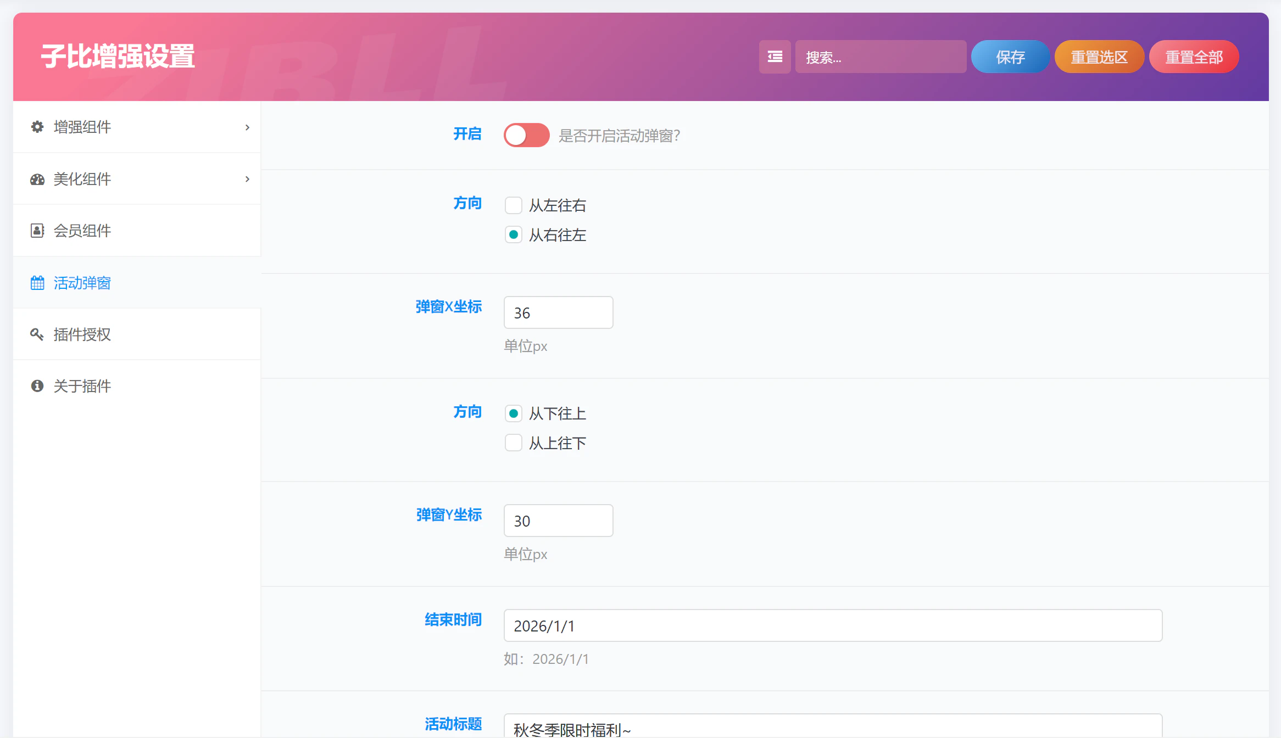
Task: Click the gear icon beside 增强组件
Action: 37,127
